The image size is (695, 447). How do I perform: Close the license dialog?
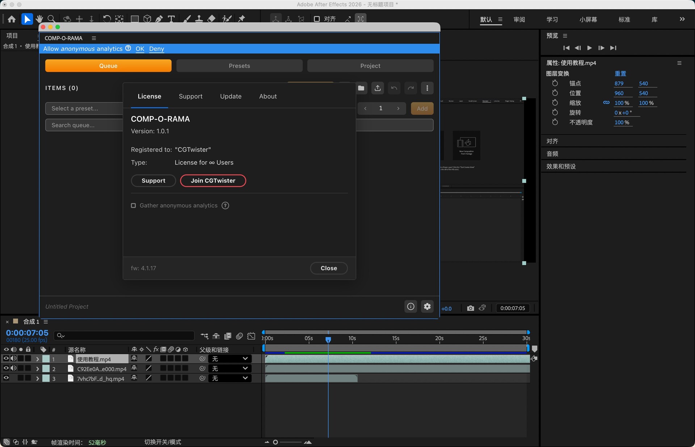(x=329, y=268)
